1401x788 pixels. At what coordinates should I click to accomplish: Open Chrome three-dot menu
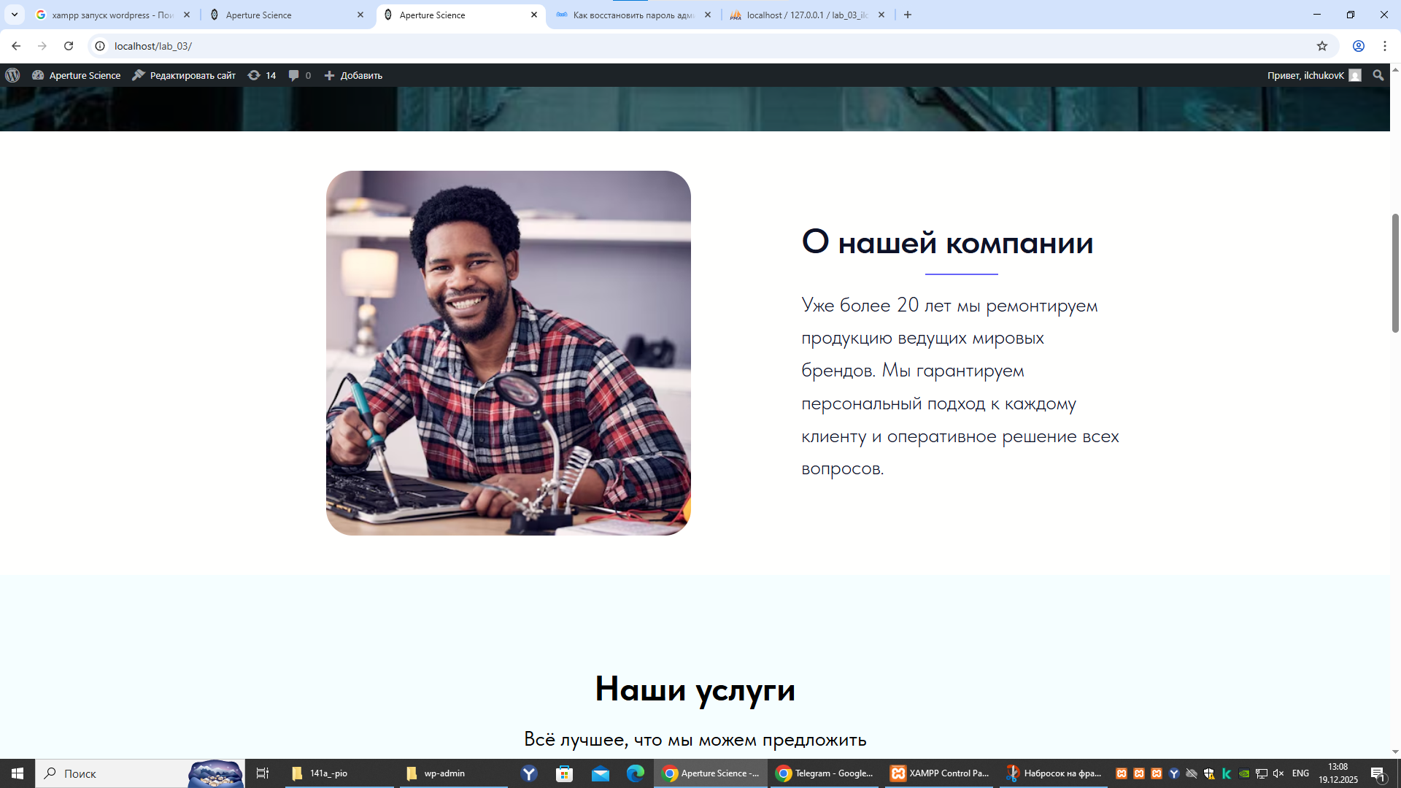click(x=1384, y=46)
